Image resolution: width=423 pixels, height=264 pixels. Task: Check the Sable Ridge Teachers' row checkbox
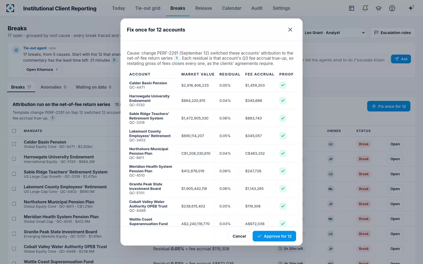pos(14,174)
